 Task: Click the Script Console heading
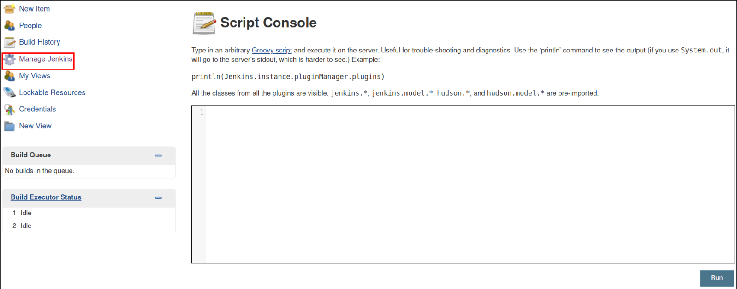268,23
